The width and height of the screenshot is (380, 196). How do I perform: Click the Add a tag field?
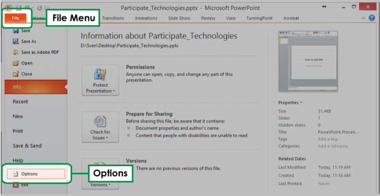coord(327,139)
